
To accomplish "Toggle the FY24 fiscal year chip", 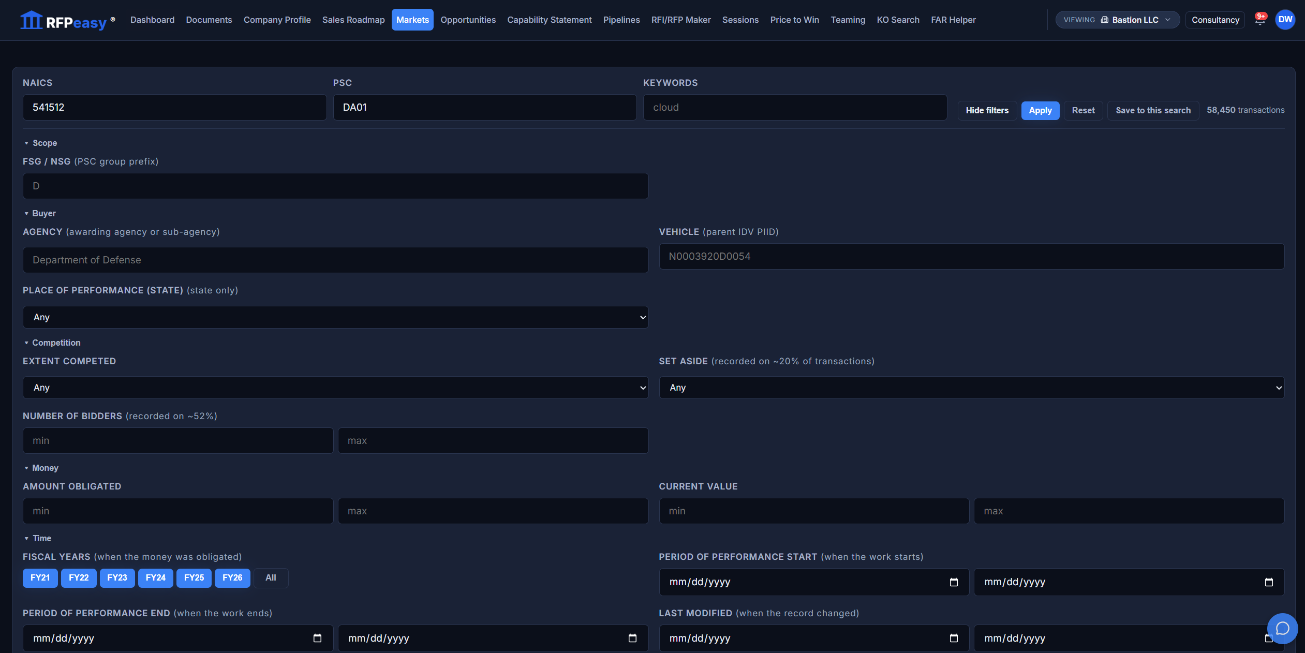I will pyautogui.click(x=155, y=577).
